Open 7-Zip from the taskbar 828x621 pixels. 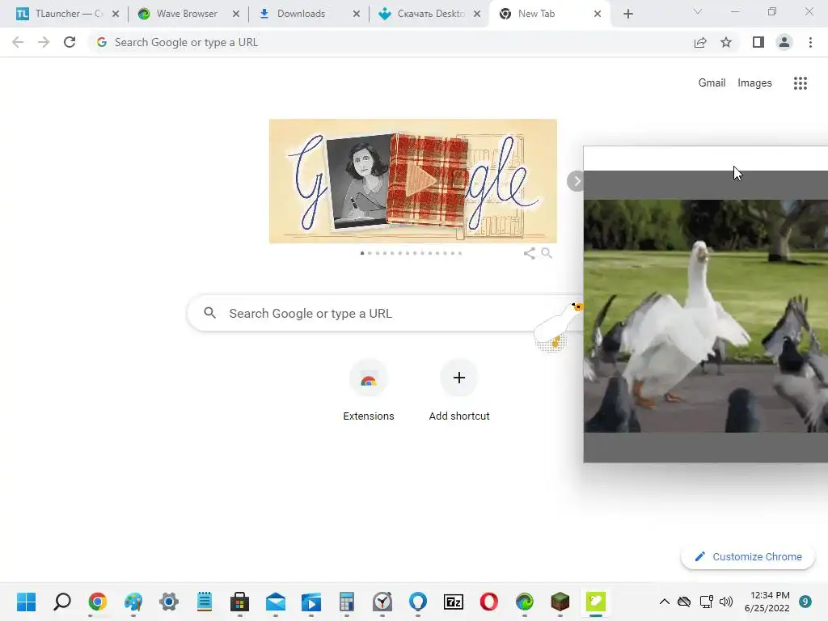pyautogui.click(x=454, y=602)
